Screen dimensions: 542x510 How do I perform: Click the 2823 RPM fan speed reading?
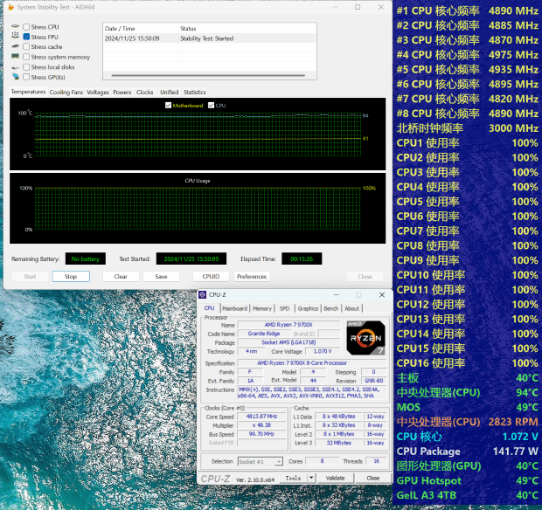[513, 422]
